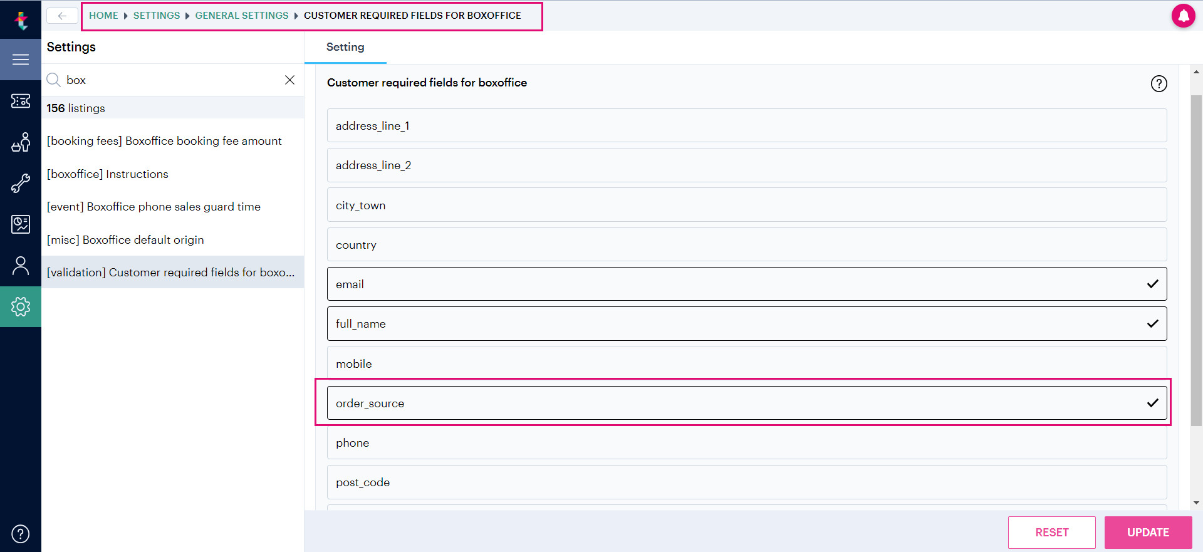Open the shapes and person sidebar icon
1203x552 pixels.
(21, 142)
